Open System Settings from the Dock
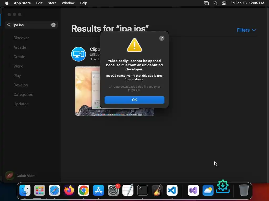Viewport: 269px width, 201px height. coord(113,190)
